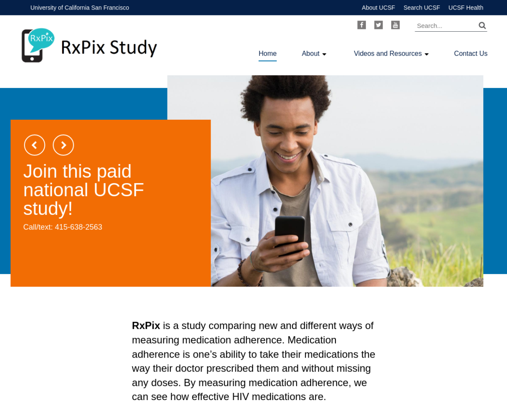This screenshot has width=507, height=406.
Task: Follow the About UCSF link
Action: tap(378, 8)
